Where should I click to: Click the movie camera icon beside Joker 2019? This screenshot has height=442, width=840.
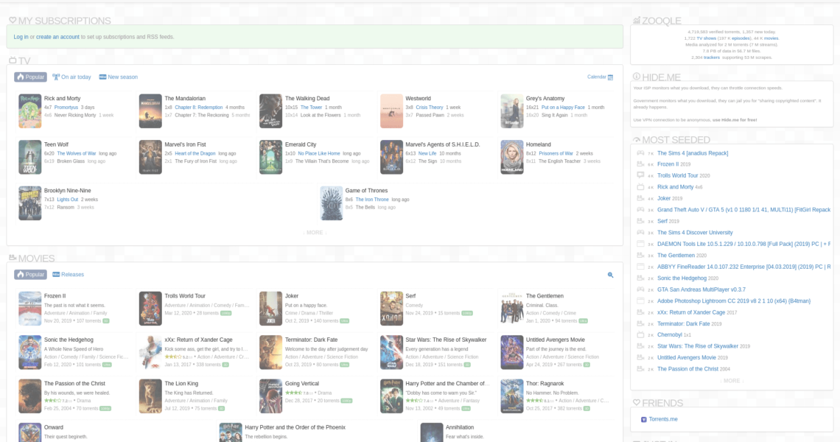[640, 198]
